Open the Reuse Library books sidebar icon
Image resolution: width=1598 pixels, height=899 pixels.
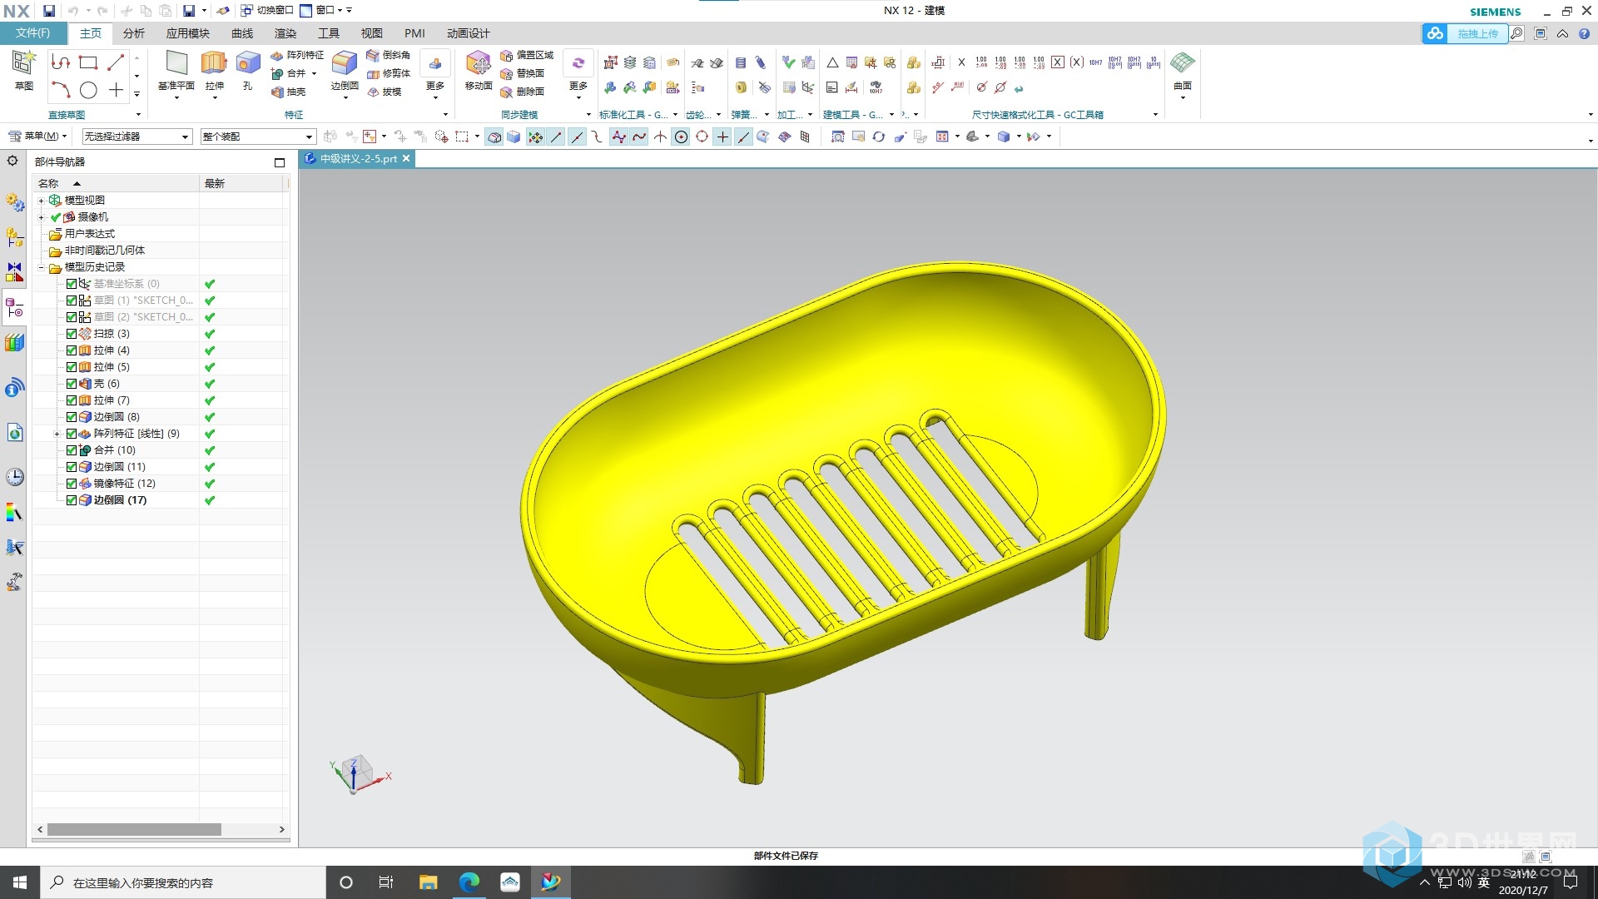coord(14,343)
